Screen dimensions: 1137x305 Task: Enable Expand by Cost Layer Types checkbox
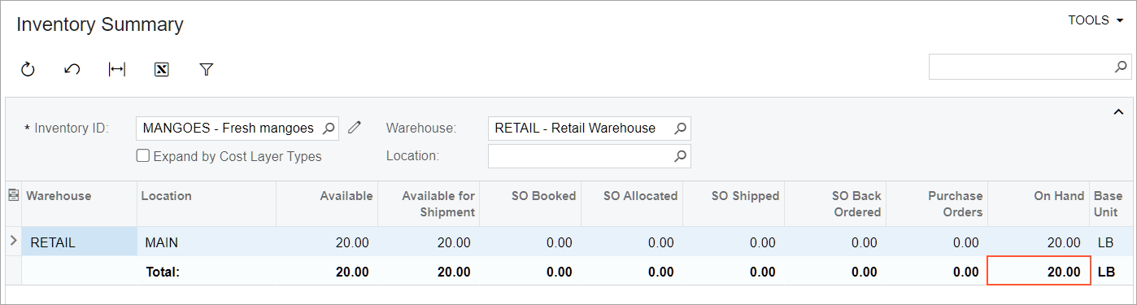point(142,156)
